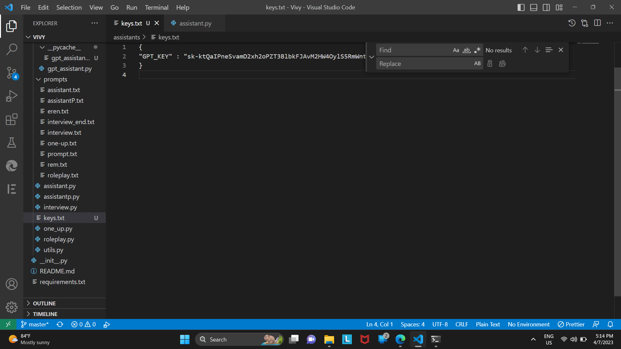Enable regular expression search
This screenshot has height=349, width=621.
pos(477,50)
